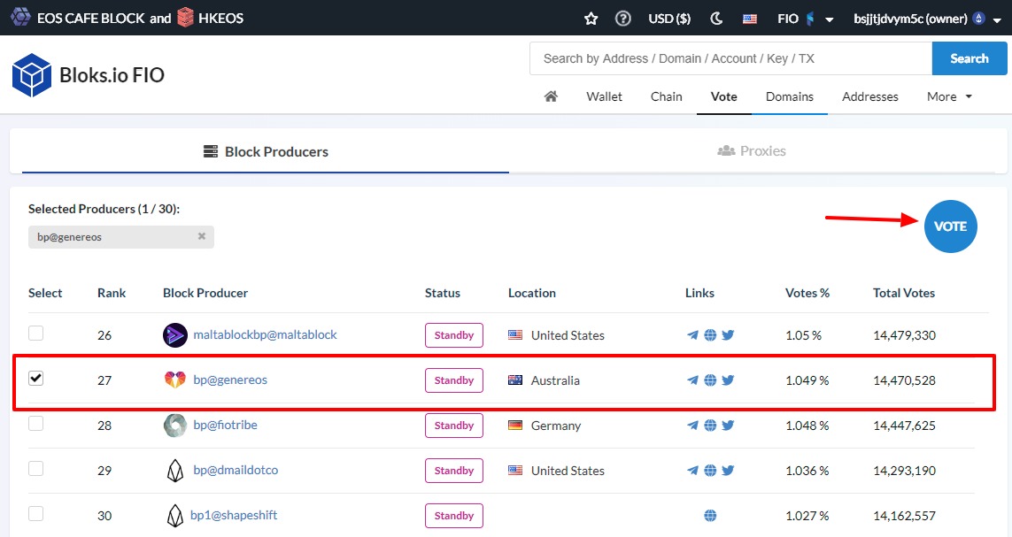Click the shapeshift producer logo
This screenshot has height=537, width=1012.
point(175,516)
